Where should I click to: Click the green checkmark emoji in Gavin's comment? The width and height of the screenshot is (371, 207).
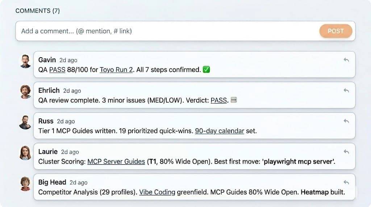[x=207, y=69]
